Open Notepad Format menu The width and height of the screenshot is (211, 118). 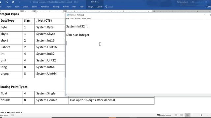(x=78, y=18)
